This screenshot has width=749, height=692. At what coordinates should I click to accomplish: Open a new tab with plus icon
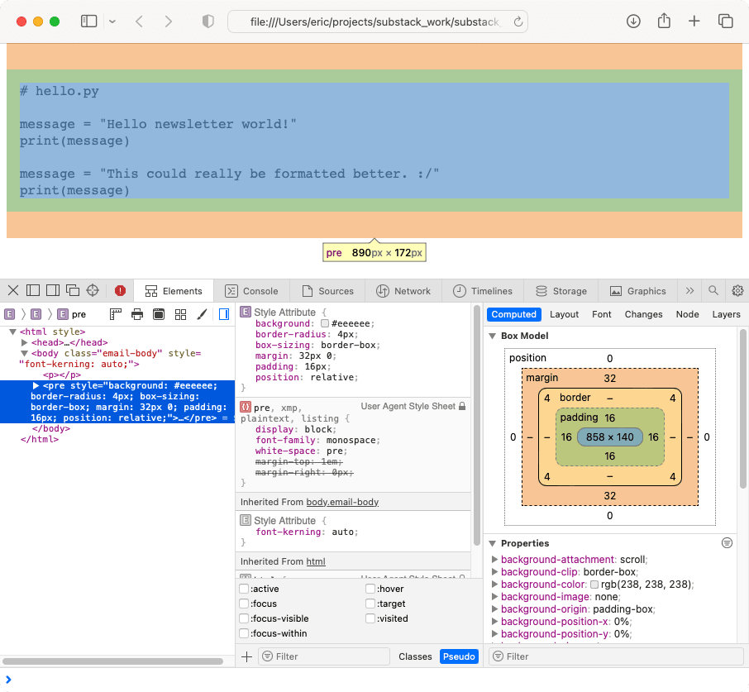pos(694,21)
